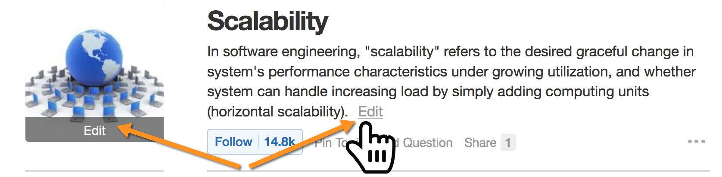Click the pointing hand cursor icon
The width and height of the screenshot is (722, 177).
(371, 147)
